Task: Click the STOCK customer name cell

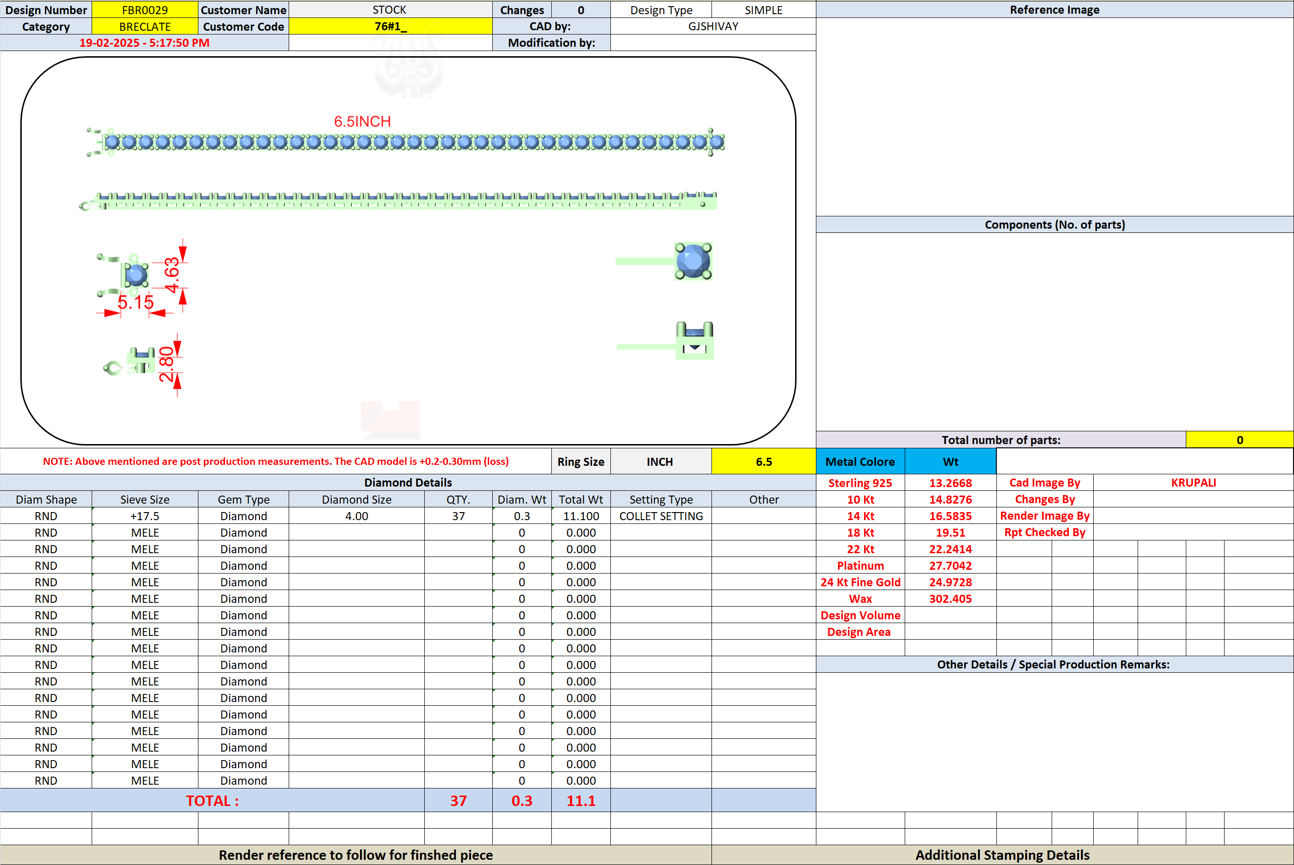Action: point(390,10)
